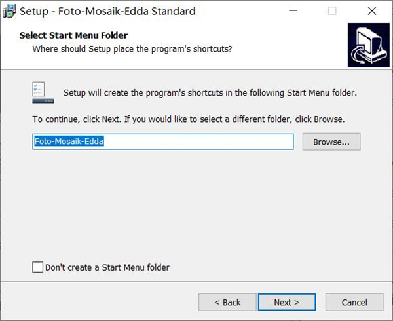393x321 pixels.
Task: Minimize the Setup window
Action: coord(292,11)
